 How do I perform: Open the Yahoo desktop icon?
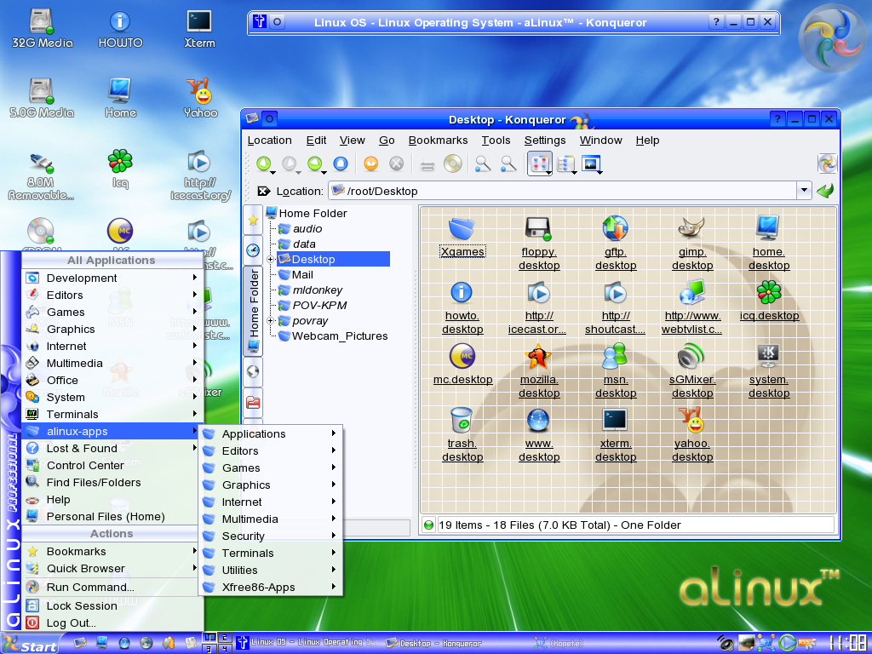tap(200, 99)
